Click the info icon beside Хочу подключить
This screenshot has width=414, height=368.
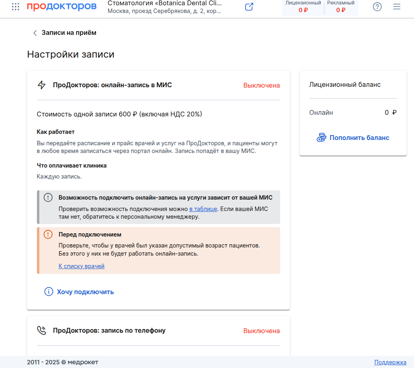[49, 291]
